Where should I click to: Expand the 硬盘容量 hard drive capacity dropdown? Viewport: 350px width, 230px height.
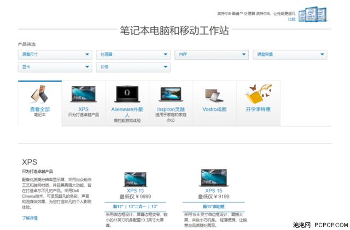pyautogui.click(x=290, y=55)
